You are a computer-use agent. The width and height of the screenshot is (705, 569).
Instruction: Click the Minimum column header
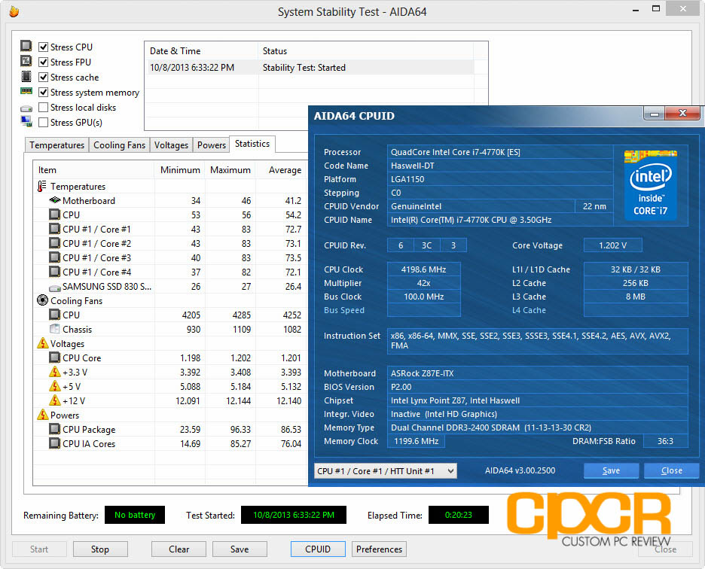pyautogui.click(x=180, y=170)
